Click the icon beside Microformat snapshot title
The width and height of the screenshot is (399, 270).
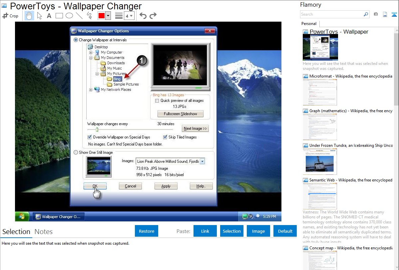click(305, 76)
